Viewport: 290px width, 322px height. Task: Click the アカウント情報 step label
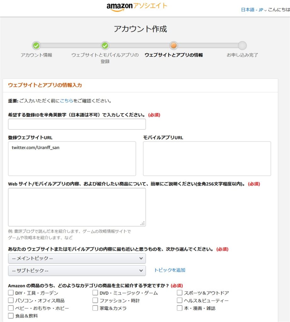[37, 55]
